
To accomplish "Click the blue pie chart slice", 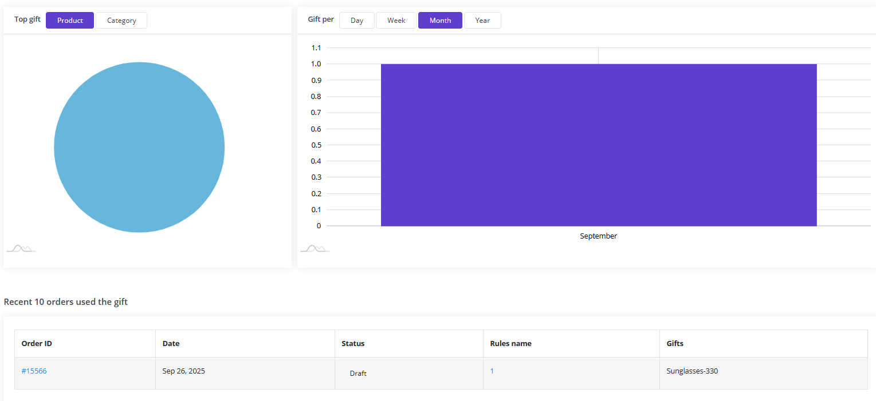I will [139, 147].
